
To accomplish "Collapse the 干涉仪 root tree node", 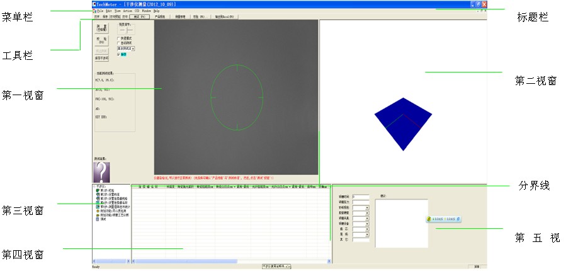I will pos(94,187).
